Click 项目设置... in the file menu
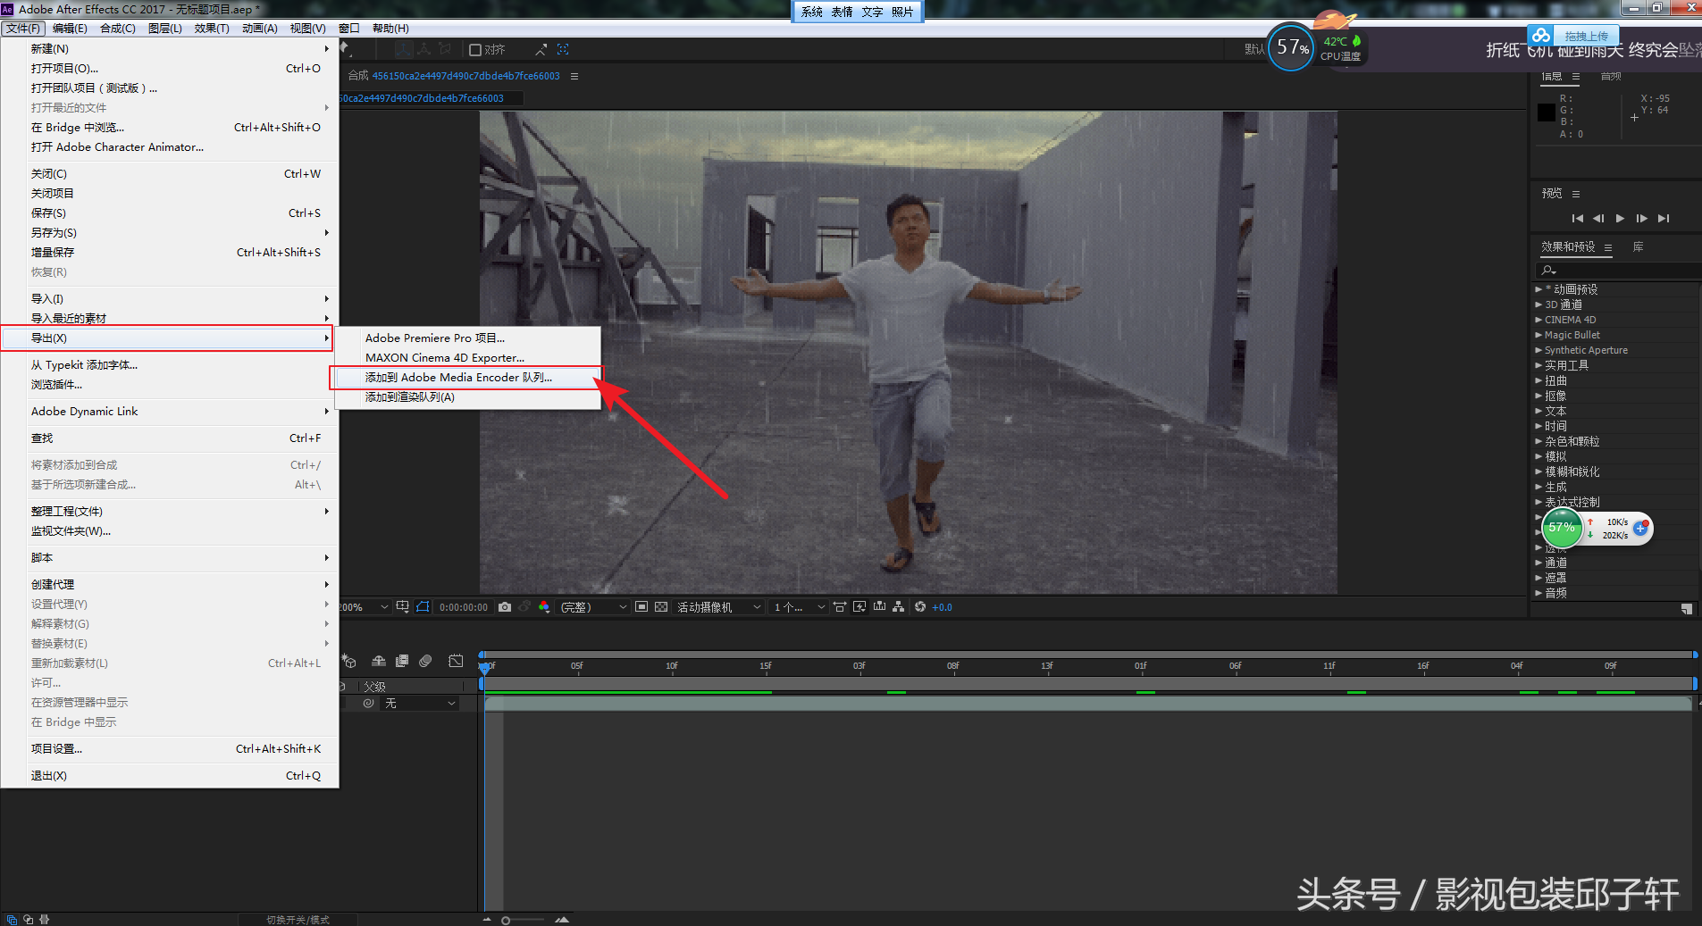Image resolution: width=1702 pixels, height=926 pixels. 170,749
